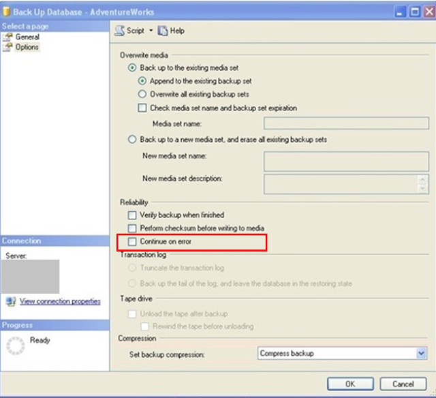The image size is (436, 398).
Task: Enable Check media set name and expiration
Action: tap(142, 108)
